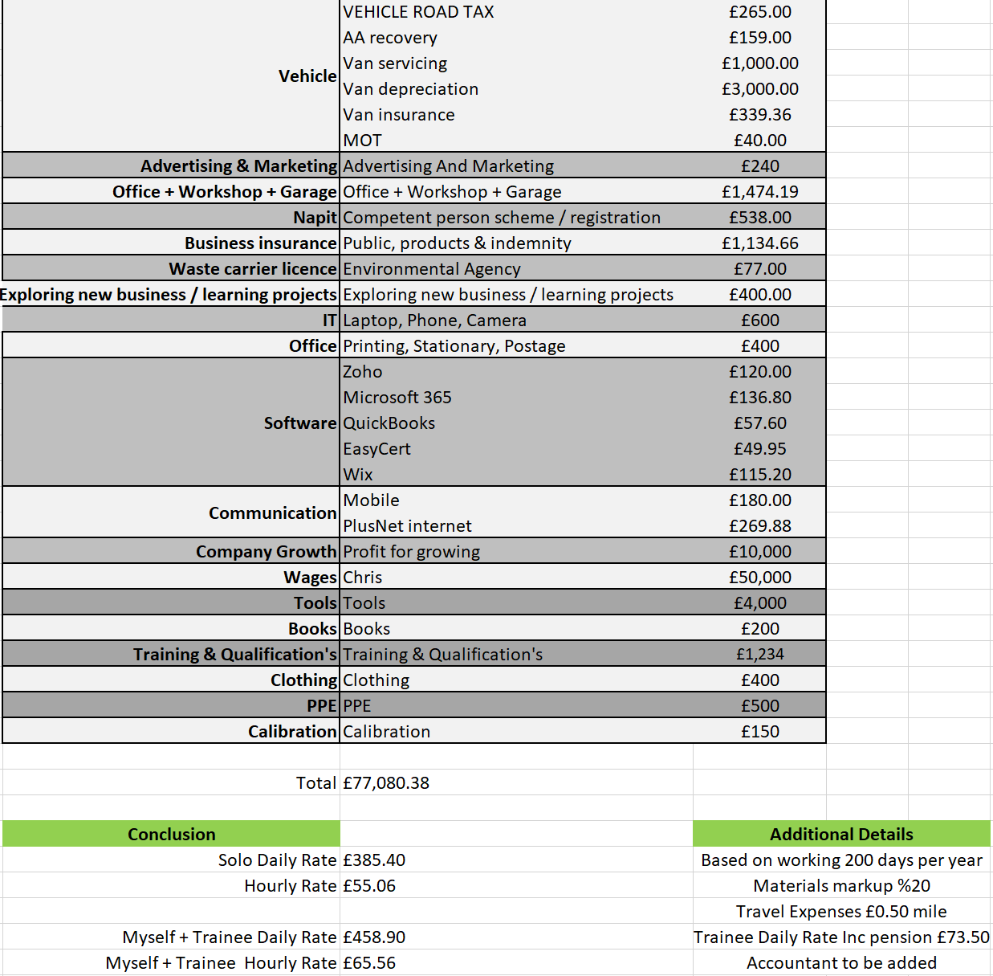The width and height of the screenshot is (993, 976).
Task: Select the £115.20 Wix amount
Action: point(760,475)
